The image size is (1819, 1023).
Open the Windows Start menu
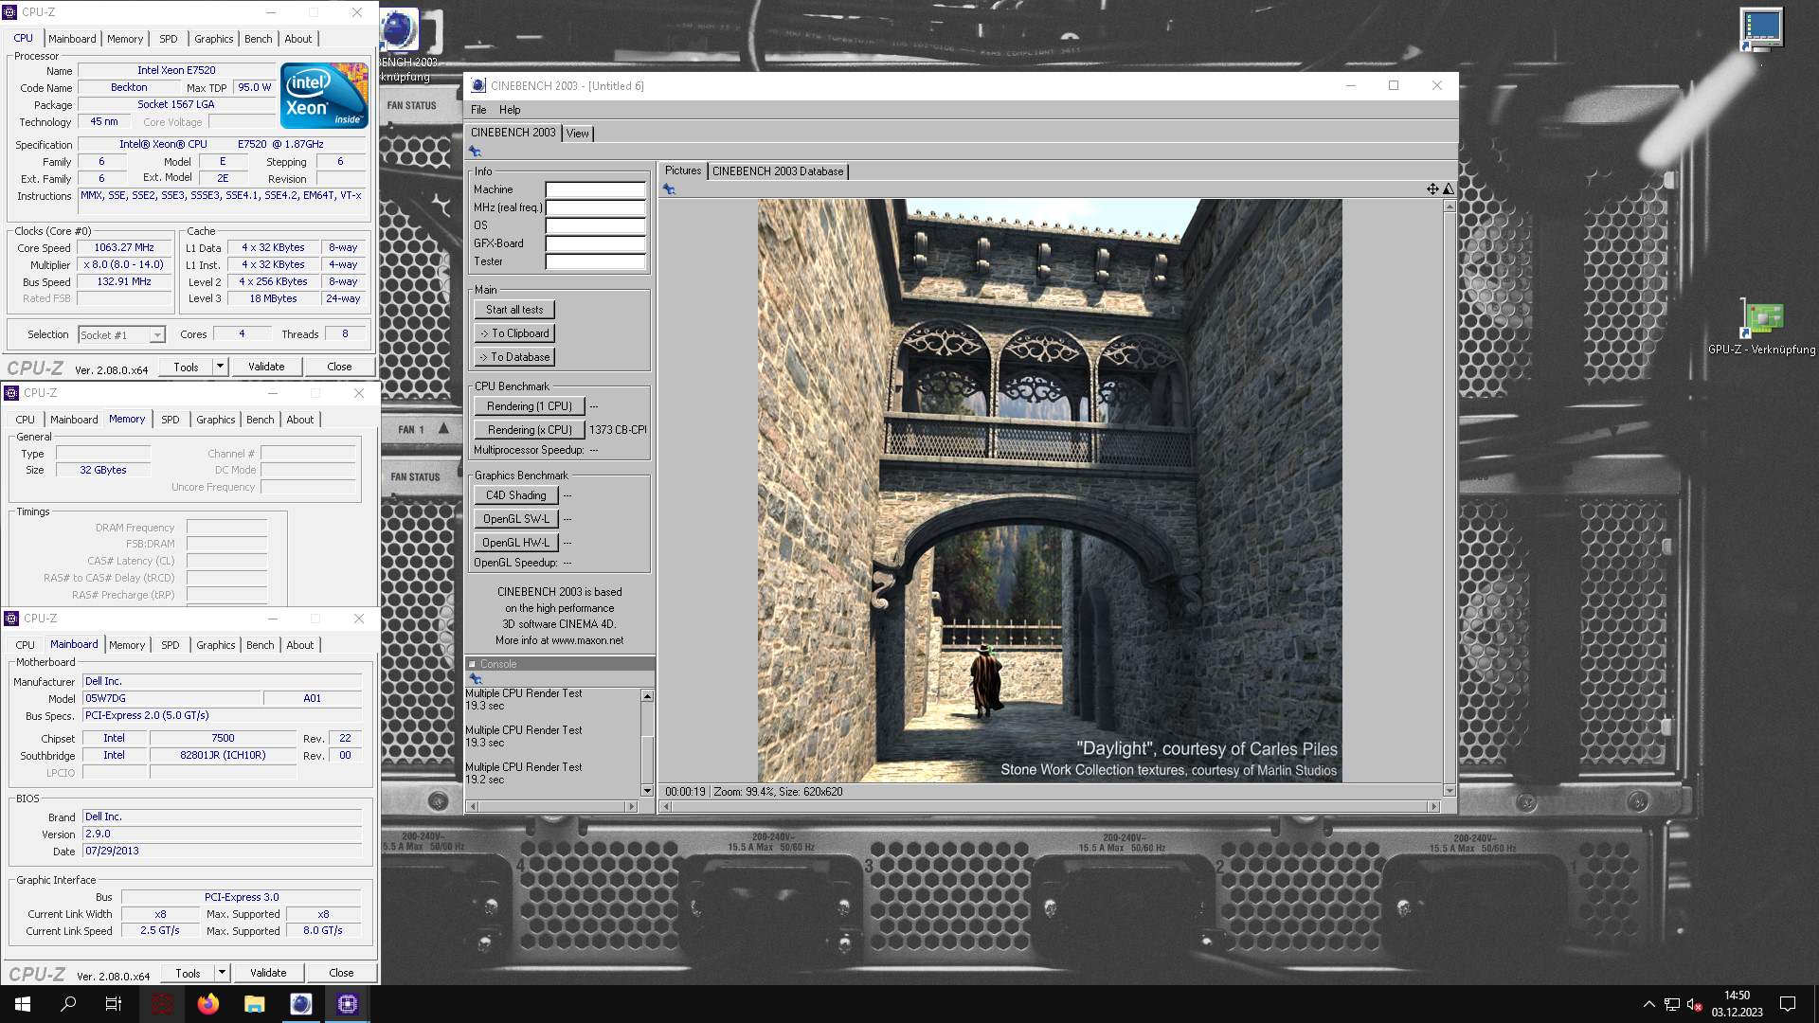(23, 1004)
